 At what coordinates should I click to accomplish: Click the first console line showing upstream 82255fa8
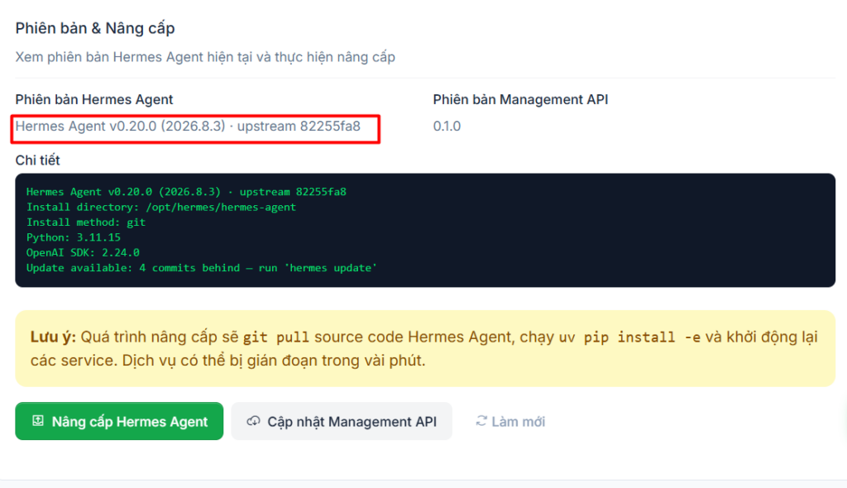(186, 192)
